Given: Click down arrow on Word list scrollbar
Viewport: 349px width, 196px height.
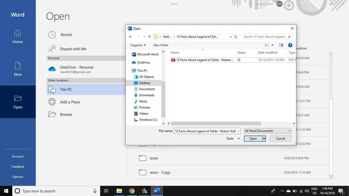Looking at the screenshot, I should coord(331,177).
